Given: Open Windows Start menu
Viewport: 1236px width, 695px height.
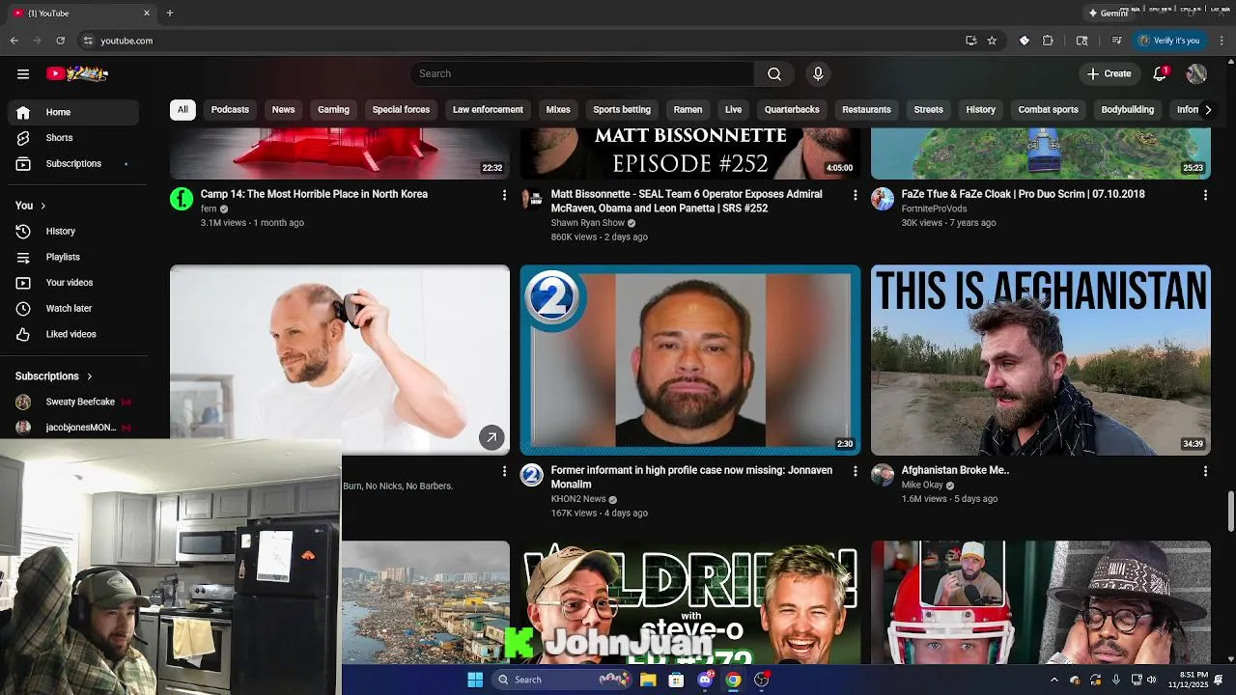Looking at the screenshot, I should tap(475, 680).
